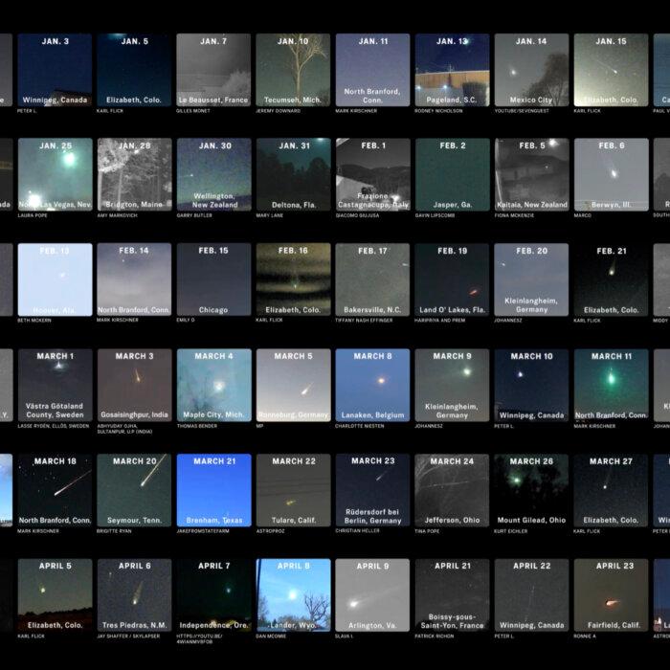Click the Jan. 11 North Branford, Conn. thumbnail

click(x=372, y=70)
